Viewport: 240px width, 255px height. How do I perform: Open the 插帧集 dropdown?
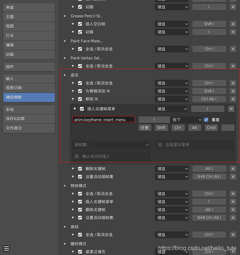pyautogui.click(x=121, y=145)
